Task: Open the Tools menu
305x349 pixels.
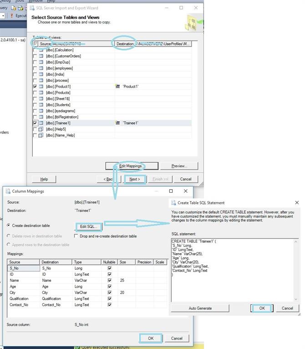Action: tap(20, 1)
